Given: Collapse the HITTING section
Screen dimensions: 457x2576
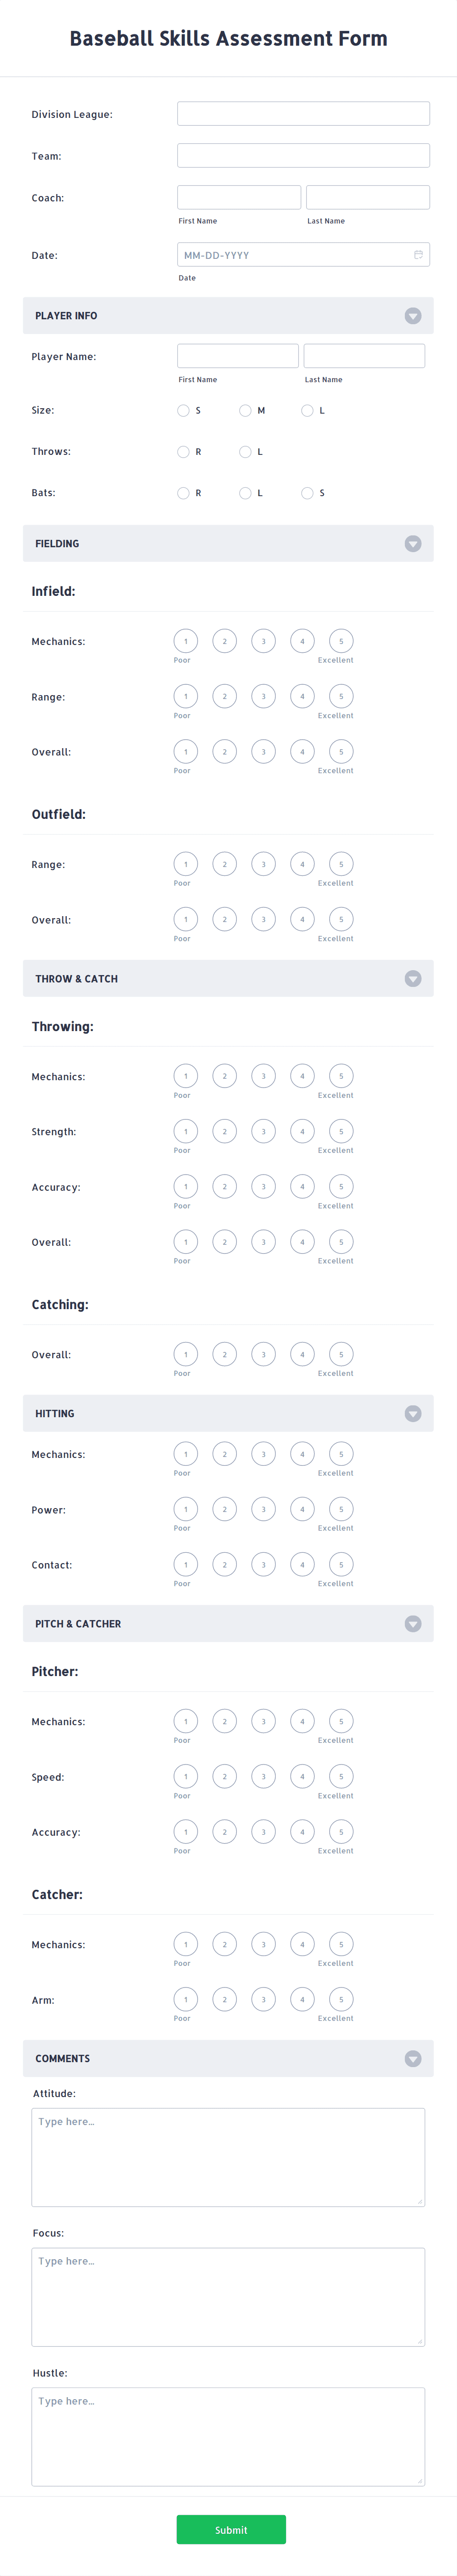Looking at the screenshot, I should tap(413, 1413).
